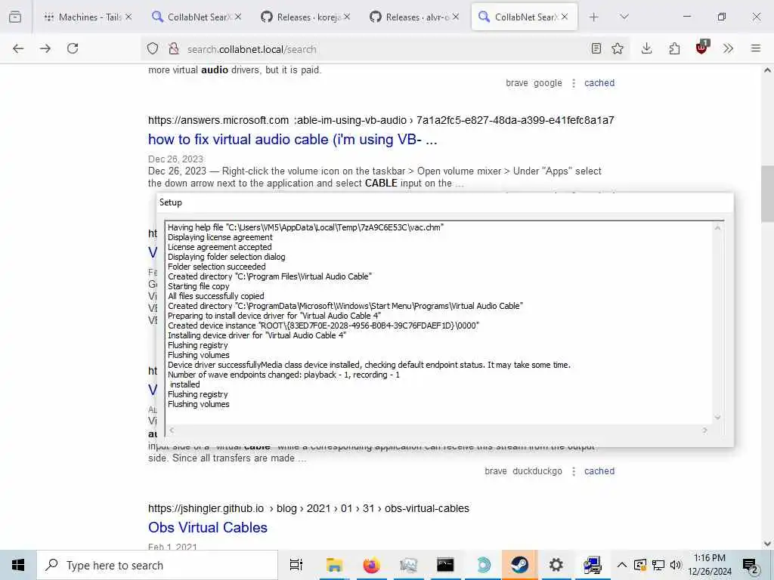List all tabs dropdown arrow

624,17
